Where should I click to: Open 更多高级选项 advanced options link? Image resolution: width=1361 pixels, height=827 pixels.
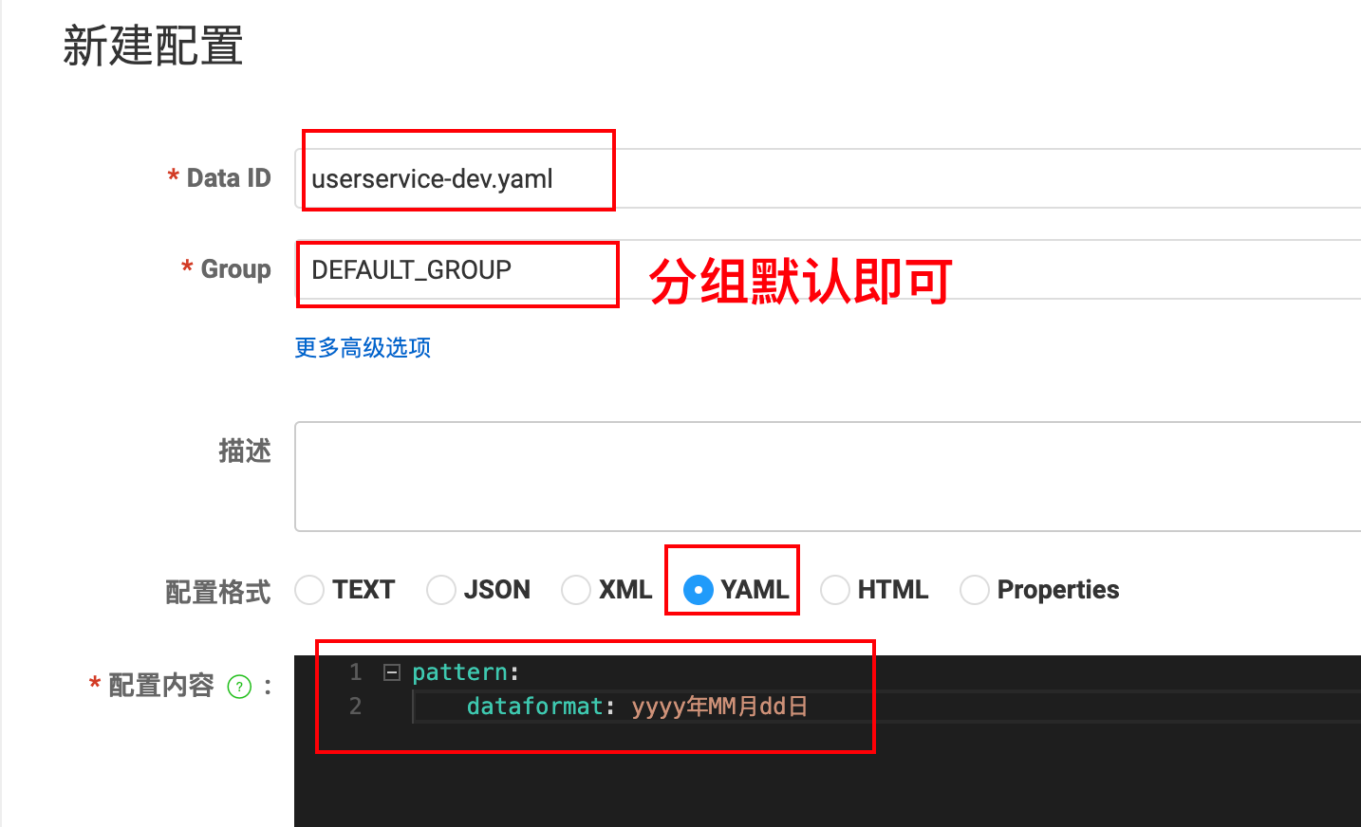(363, 348)
